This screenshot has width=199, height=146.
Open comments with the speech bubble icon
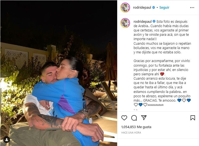pyautogui.click(x=134, y=118)
